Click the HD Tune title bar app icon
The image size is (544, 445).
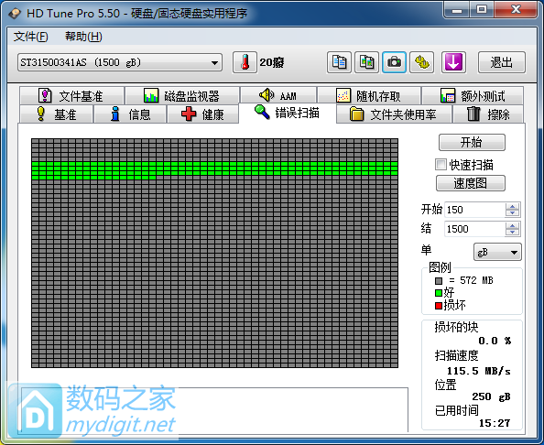point(15,14)
